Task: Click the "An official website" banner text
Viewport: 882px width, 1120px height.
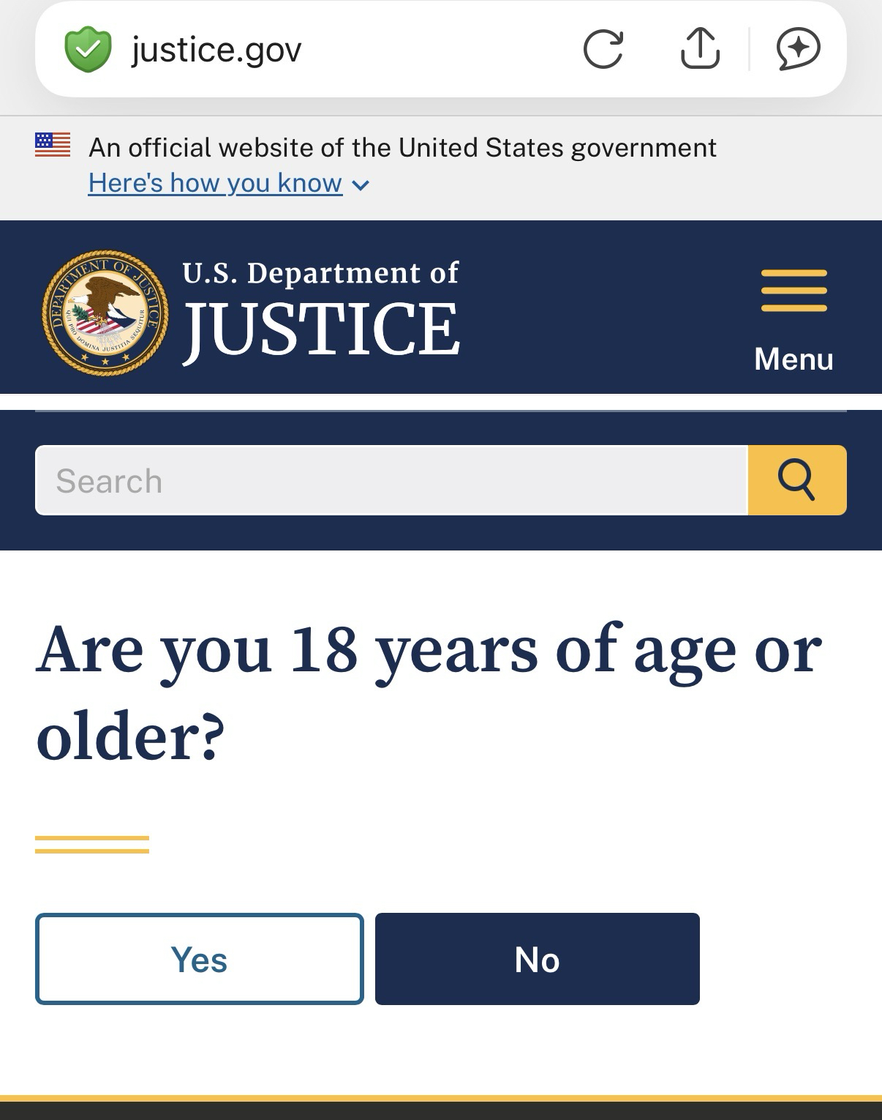Action: point(402,148)
